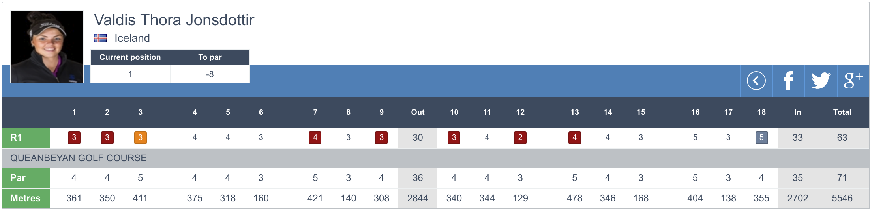The image size is (870, 210).
Task: Click the player name heading
Action: (174, 20)
